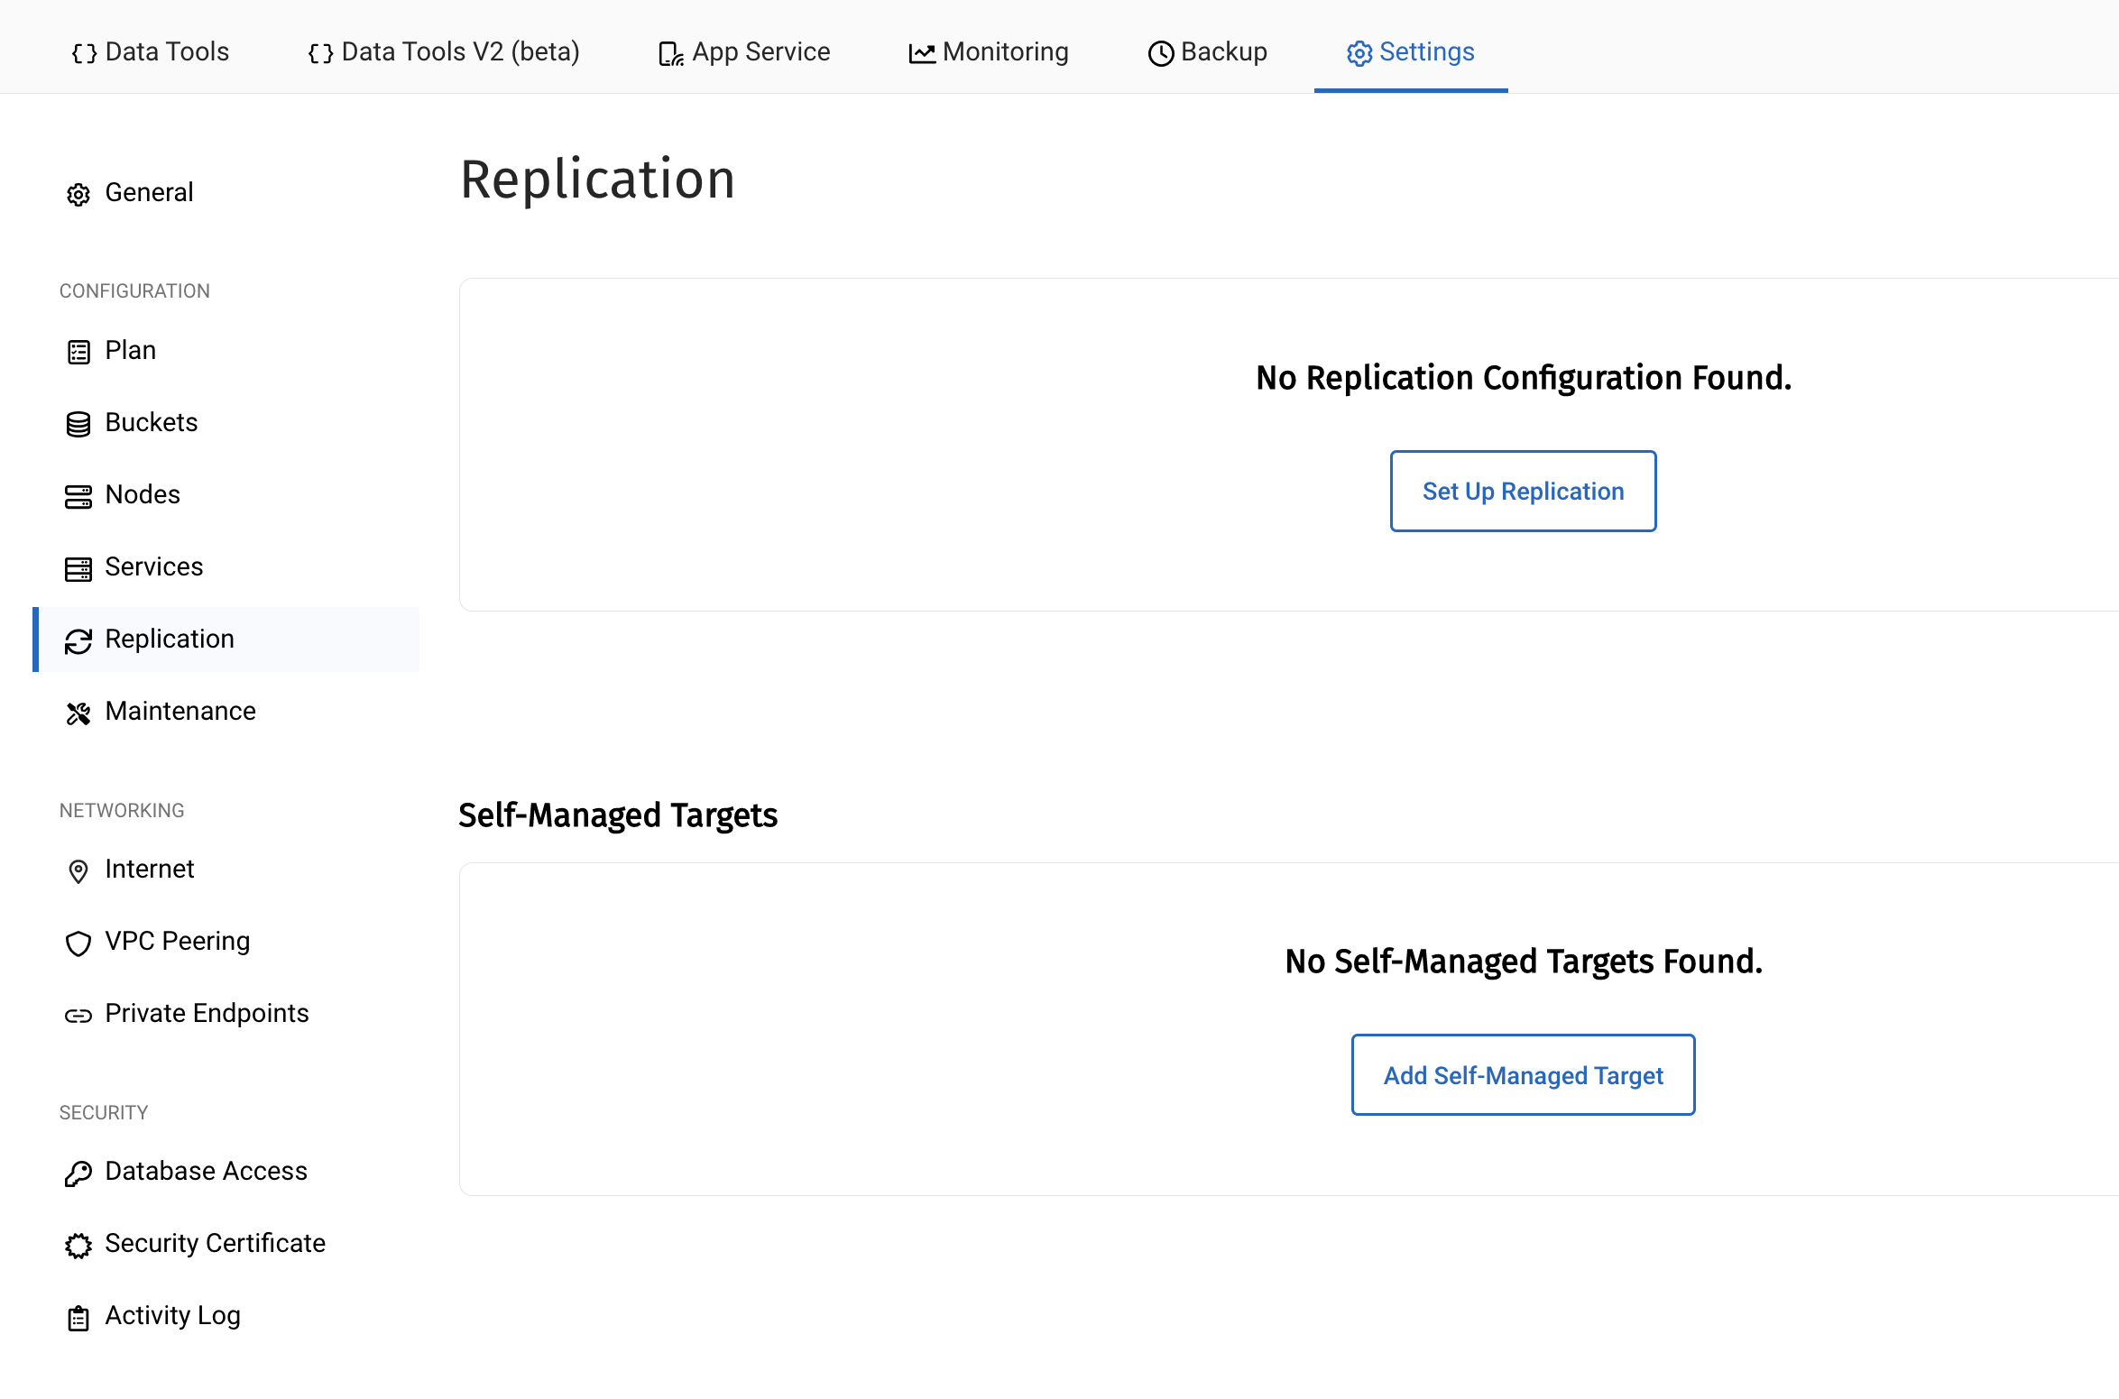This screenshot has height=1399, width=2119.
Task: Open the Backup tab
Action: point(1207,51)
